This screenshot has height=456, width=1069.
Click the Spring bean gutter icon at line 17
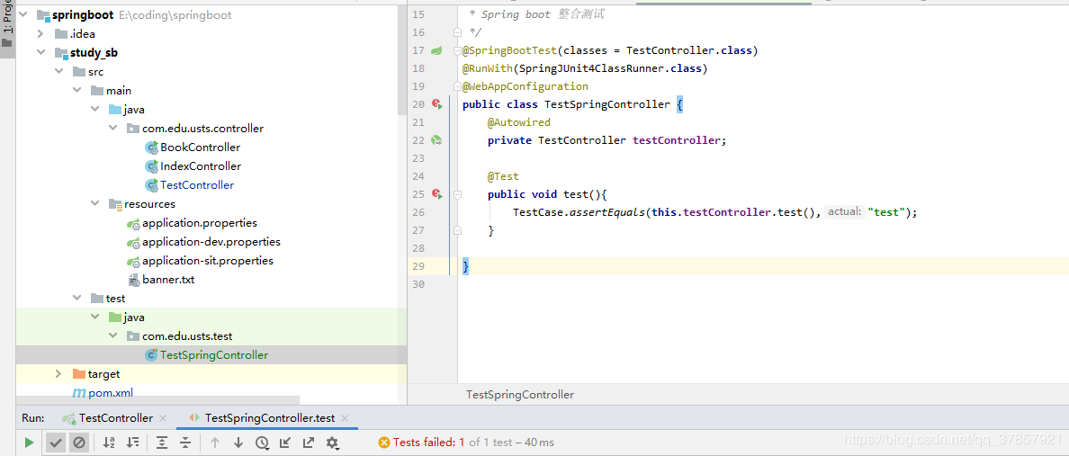point(436,50)
